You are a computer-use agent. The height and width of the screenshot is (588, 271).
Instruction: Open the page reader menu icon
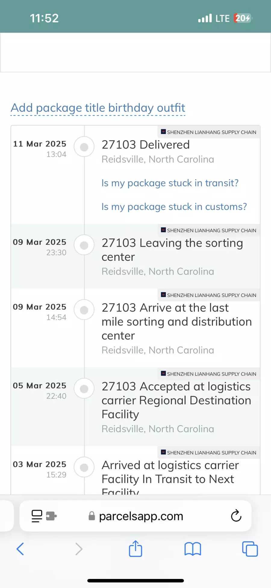tap(37, 516)
